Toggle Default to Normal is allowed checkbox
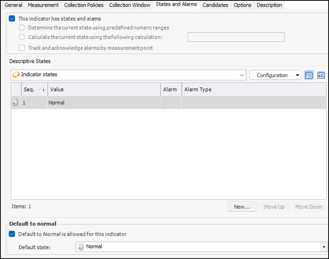 [x=12, y=234]
